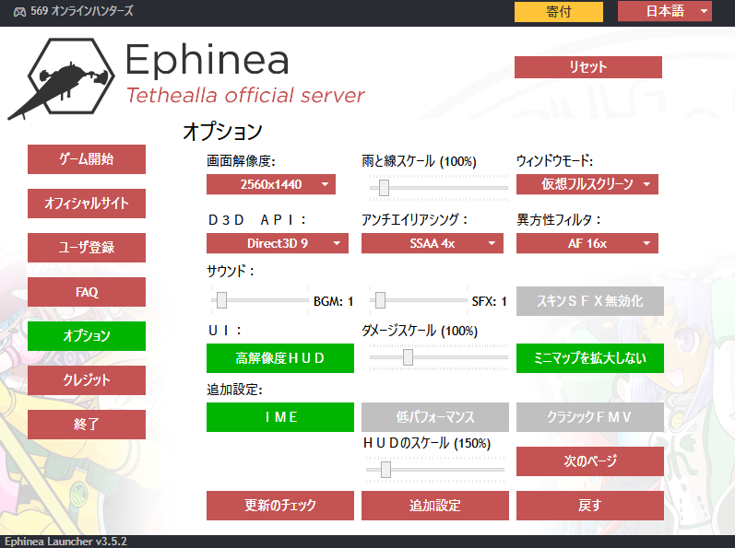Screen dimensions: 735x548
Task: Open the FAQ sidebar item
Action: [x=87, y=292]
